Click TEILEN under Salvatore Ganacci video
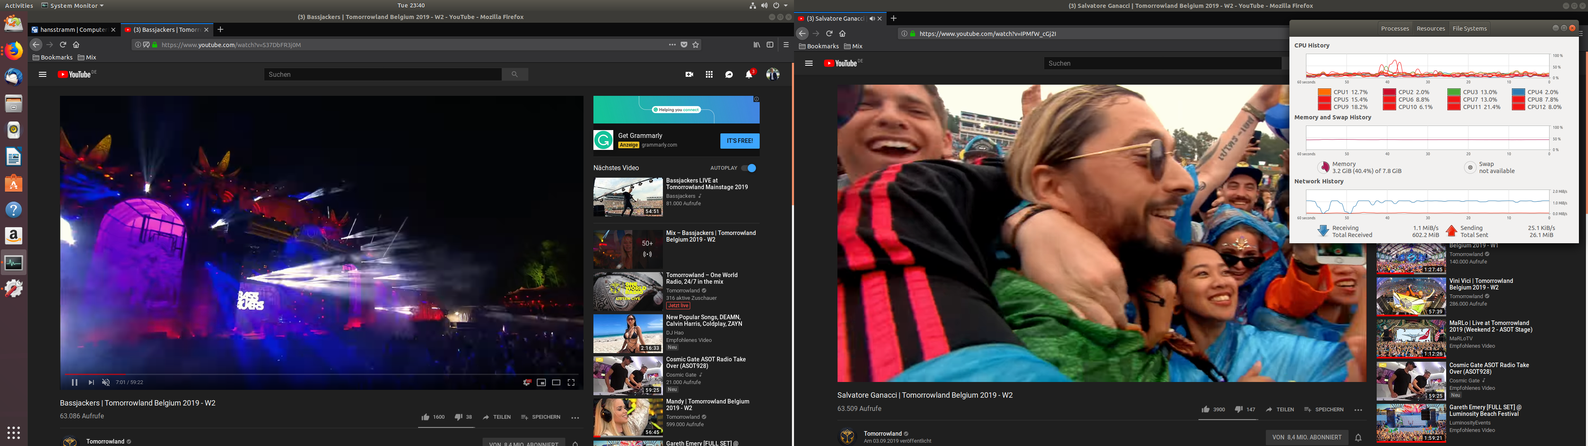 pyautogui.click(x=1280, y=410)
